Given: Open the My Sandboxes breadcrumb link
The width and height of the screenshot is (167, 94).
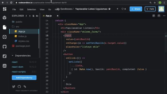Looking at the screenshot, I should point(64,9).
